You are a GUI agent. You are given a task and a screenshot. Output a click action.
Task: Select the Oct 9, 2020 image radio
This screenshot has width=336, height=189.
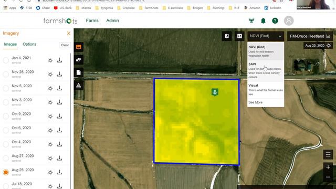point(6,116)
